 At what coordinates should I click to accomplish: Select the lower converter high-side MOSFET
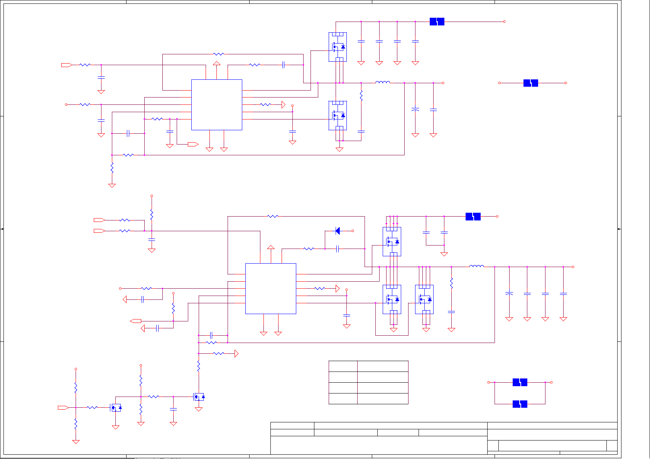392,242
